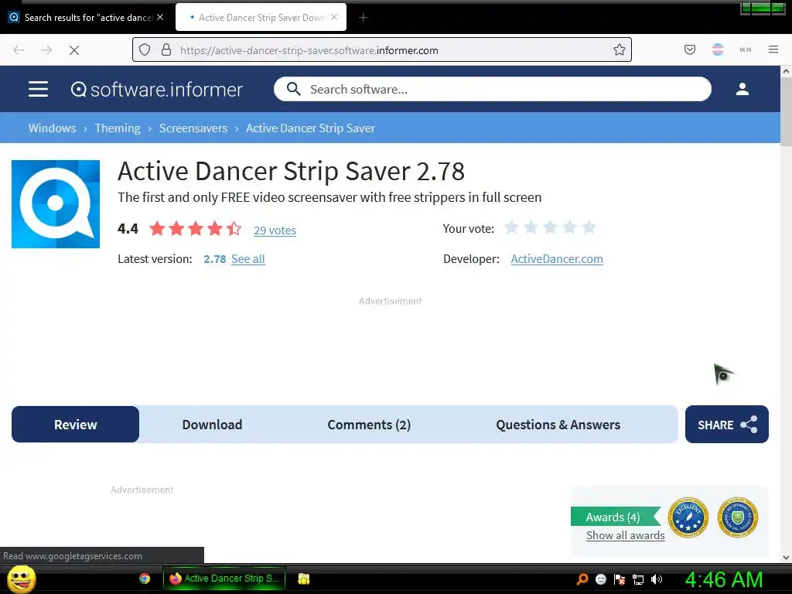This screenshot has height=594, width=792.
Task: Click the striped extension icon in toolbar
Action: point(717,49)
